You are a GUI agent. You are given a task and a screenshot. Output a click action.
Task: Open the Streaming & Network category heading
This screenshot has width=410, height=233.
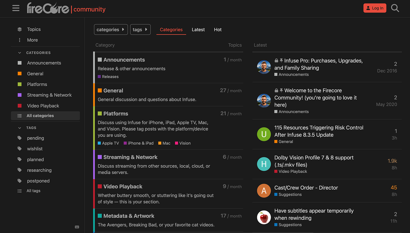[130, 157]
